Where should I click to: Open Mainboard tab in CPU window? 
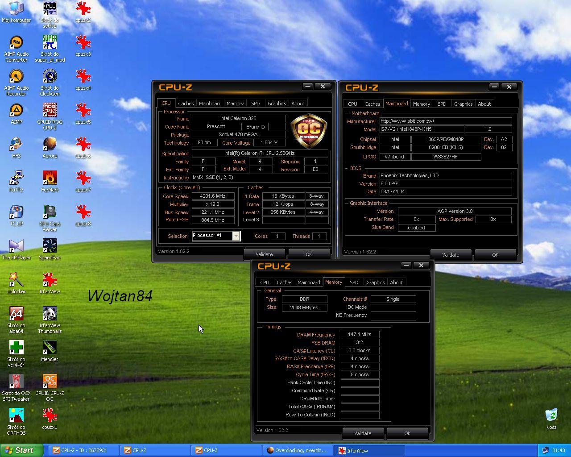click(210, 104)
